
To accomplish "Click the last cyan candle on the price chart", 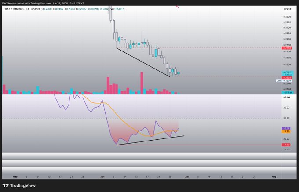I will click(179, 73).
